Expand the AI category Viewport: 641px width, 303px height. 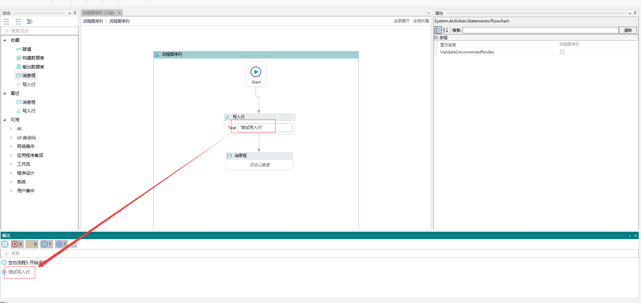point(11,129)
